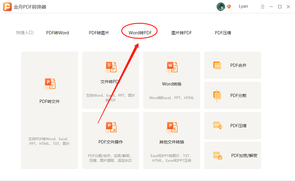Click the Word转换 title text
This screenshot has height=181, width=295.
click(172, 84)
